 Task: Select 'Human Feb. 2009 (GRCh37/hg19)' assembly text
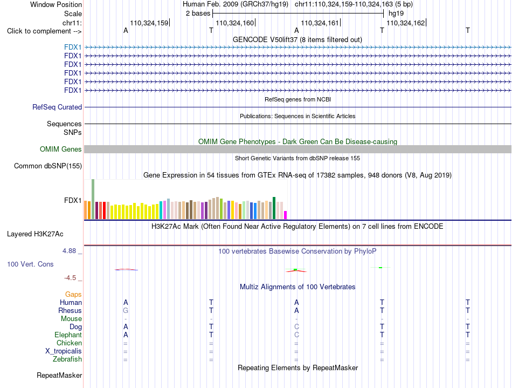point(236,4)
